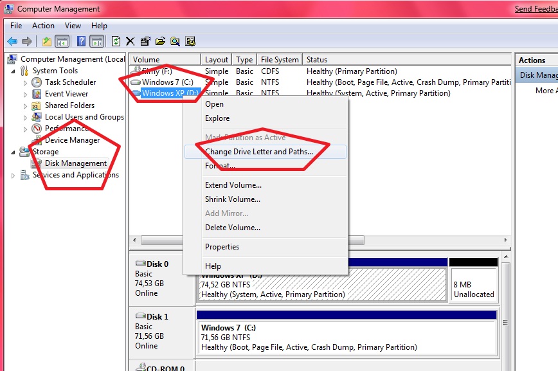Viewport: 558px width, 371px height.
Task: Sort by the File System column header
Action: 280,59
